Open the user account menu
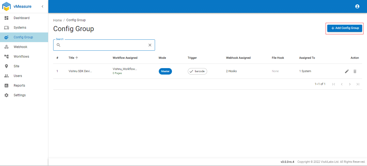The width and height of the screenshot is (367, 166). [x=357, y=6]
